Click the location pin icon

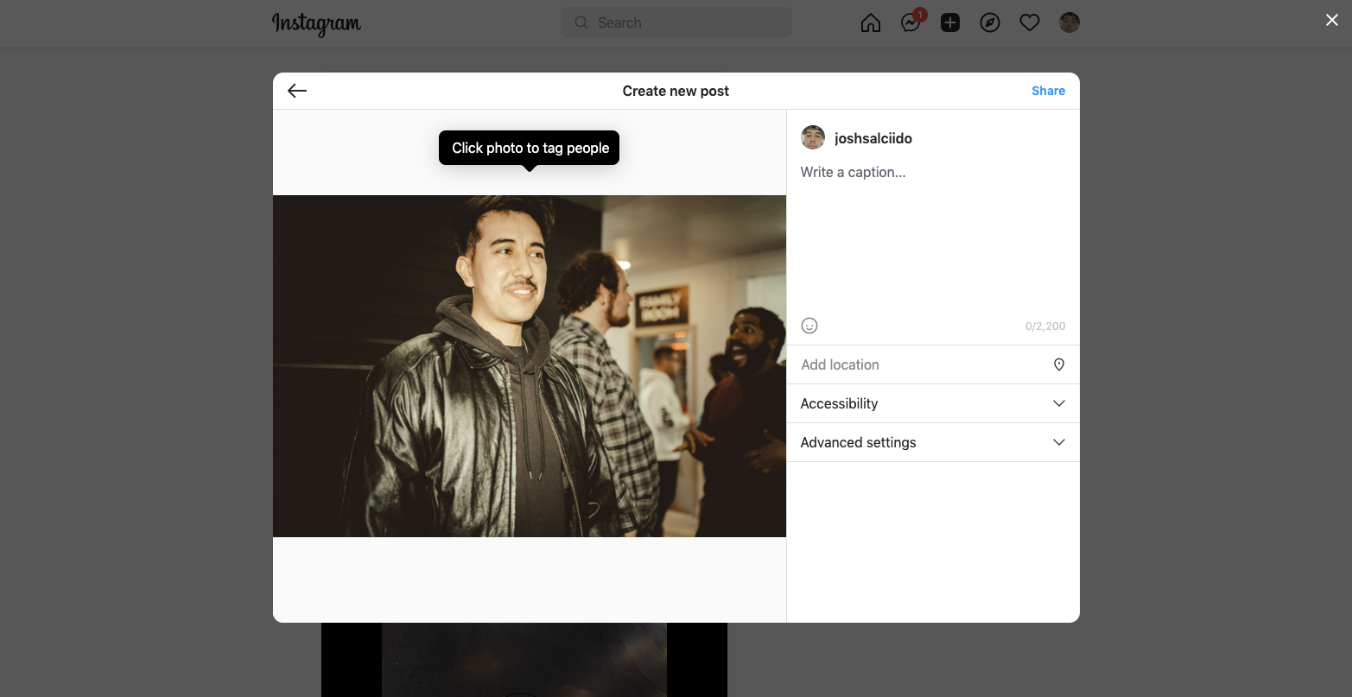1059,364
